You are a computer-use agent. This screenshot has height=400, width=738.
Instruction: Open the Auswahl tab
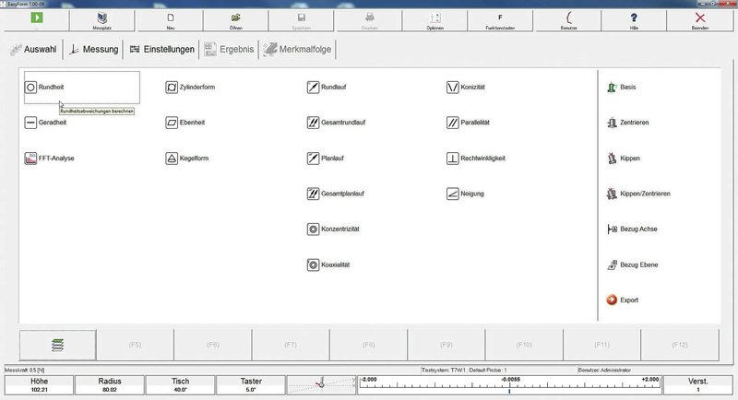33,50
